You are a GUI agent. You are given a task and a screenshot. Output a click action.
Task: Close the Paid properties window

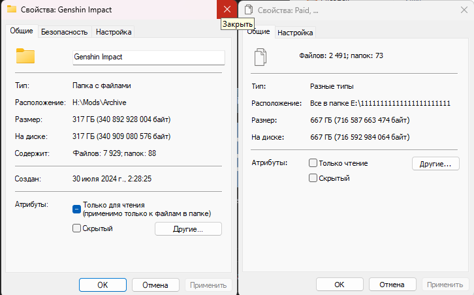[464, 10]
